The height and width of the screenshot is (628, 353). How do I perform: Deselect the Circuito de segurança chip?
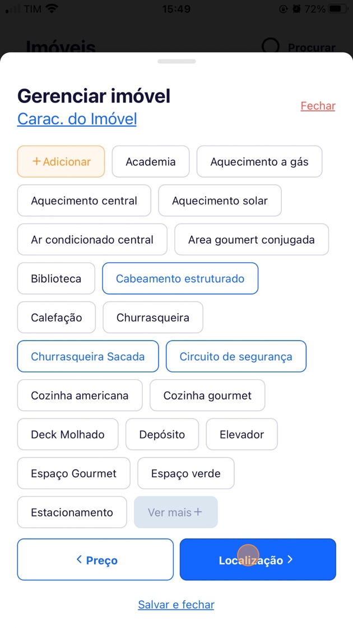(x=236, y=356)
